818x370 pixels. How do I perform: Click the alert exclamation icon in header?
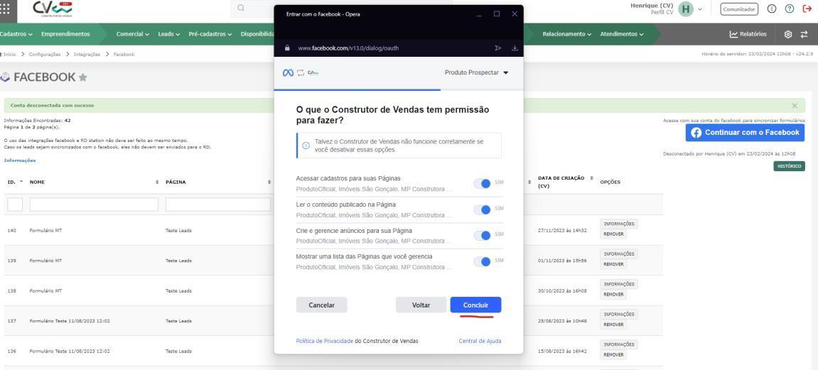(x=772, y=9)
